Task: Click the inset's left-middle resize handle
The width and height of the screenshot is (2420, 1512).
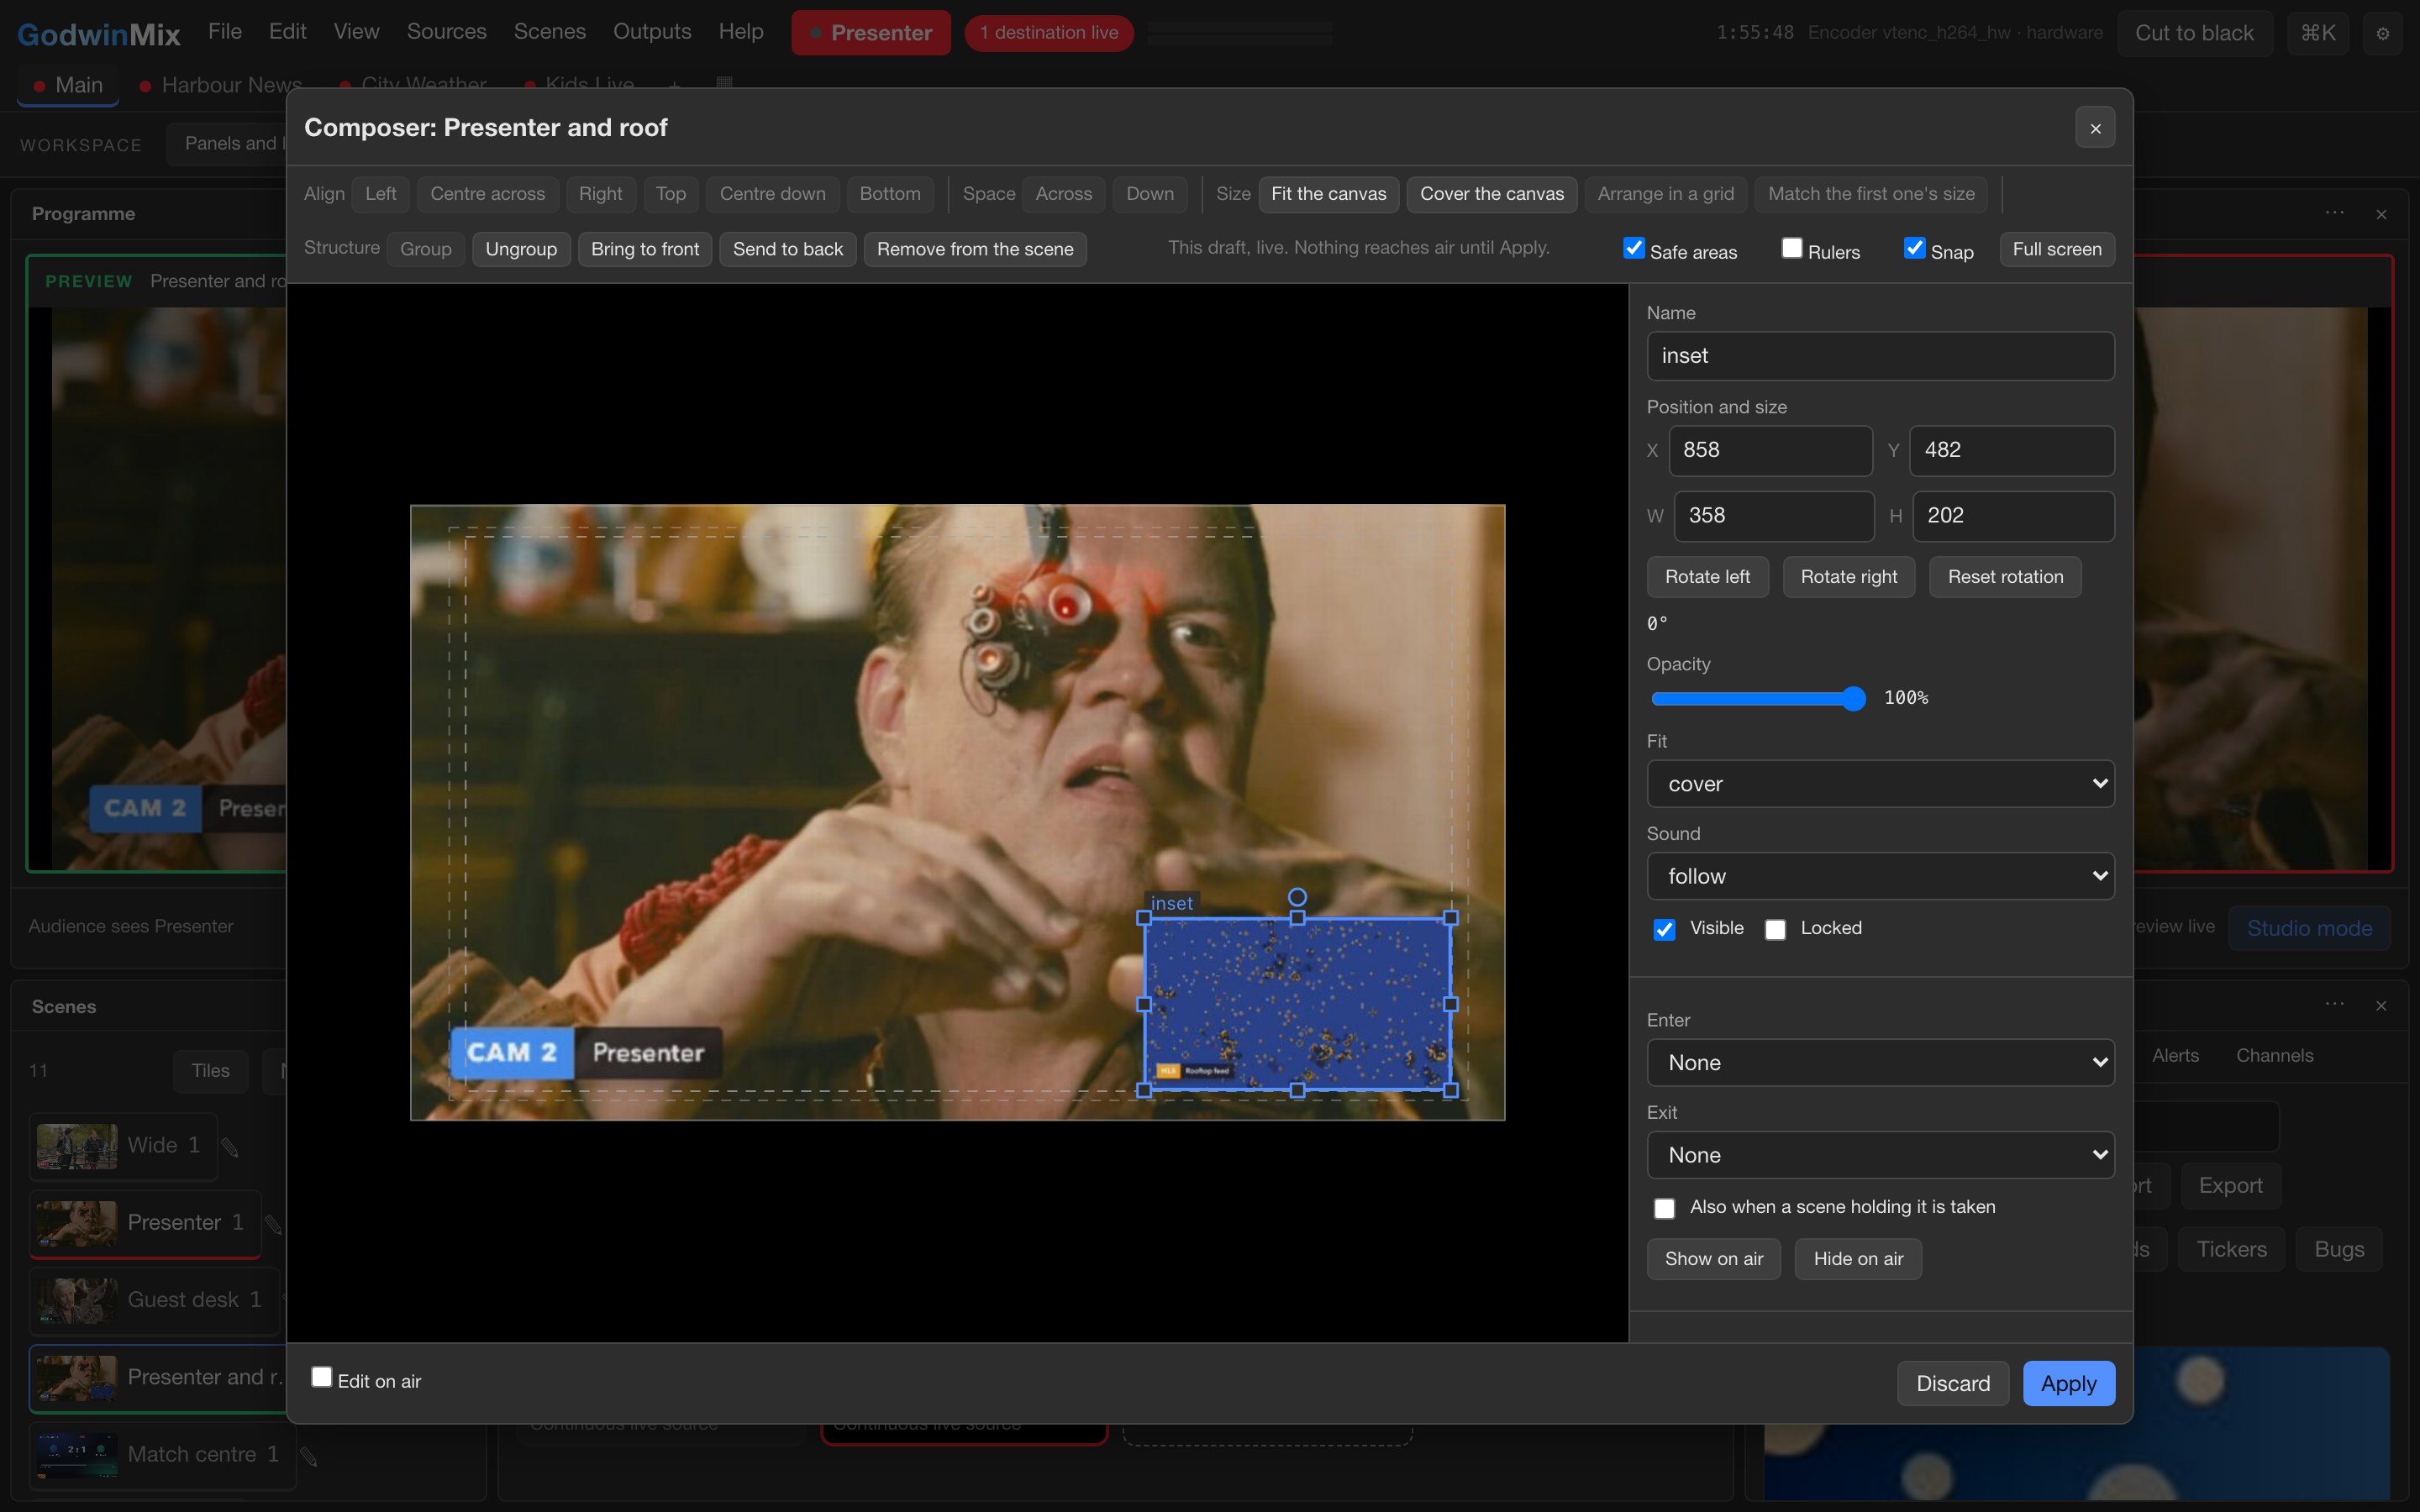Action: tap(1144, 1004)
